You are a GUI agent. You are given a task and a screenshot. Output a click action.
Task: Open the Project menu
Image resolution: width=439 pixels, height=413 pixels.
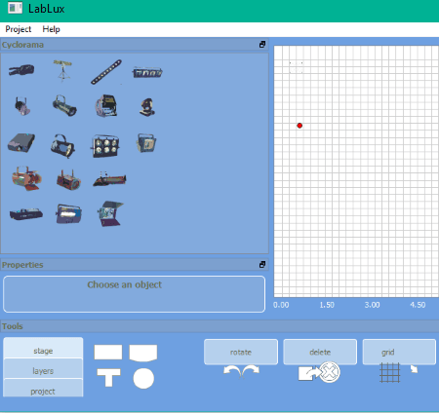point(19,29)
